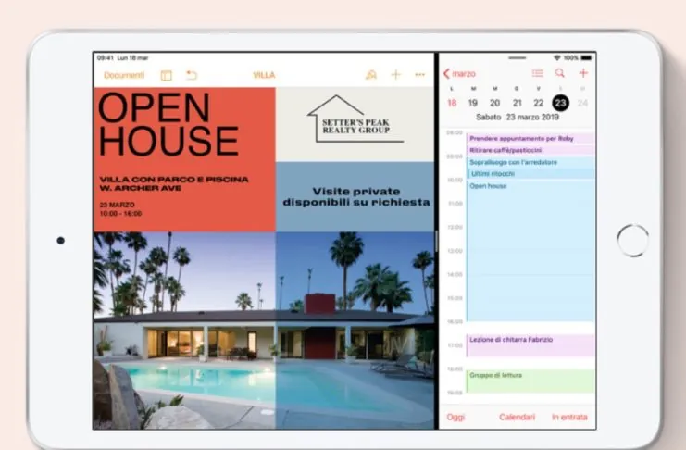This screenshot has height=450, width=686.
Task: Select the OPEN HOUSE headline text
Action: [168, 124]
